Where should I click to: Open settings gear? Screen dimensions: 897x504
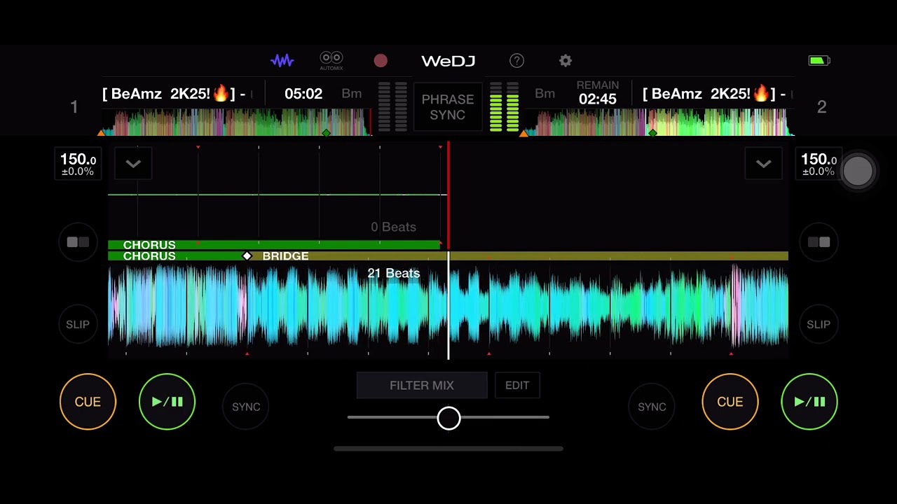[x=566, y=61]
